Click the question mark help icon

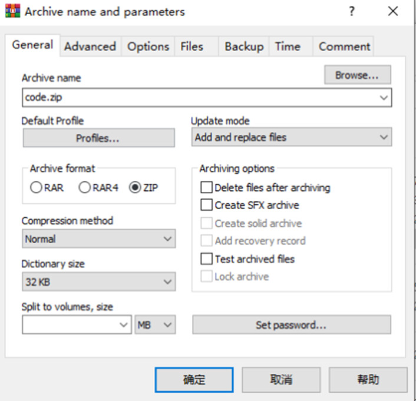click(352, 11)
